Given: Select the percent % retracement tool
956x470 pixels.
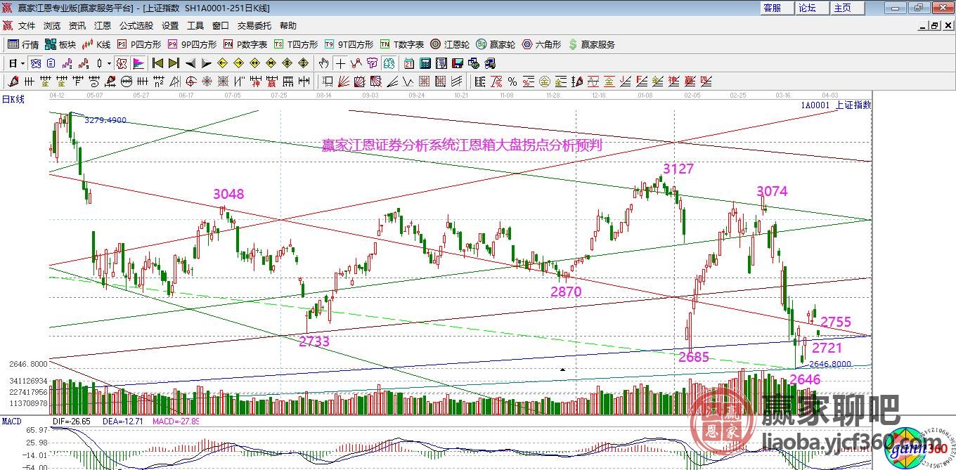Looking at the screenshot, I should (x=512, y=81).
